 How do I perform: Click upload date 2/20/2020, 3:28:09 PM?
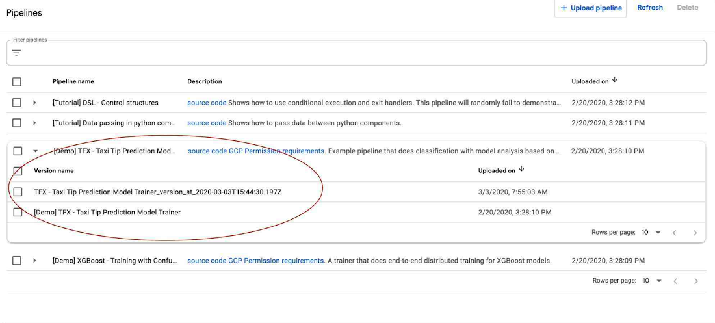[x=608, y=261]
